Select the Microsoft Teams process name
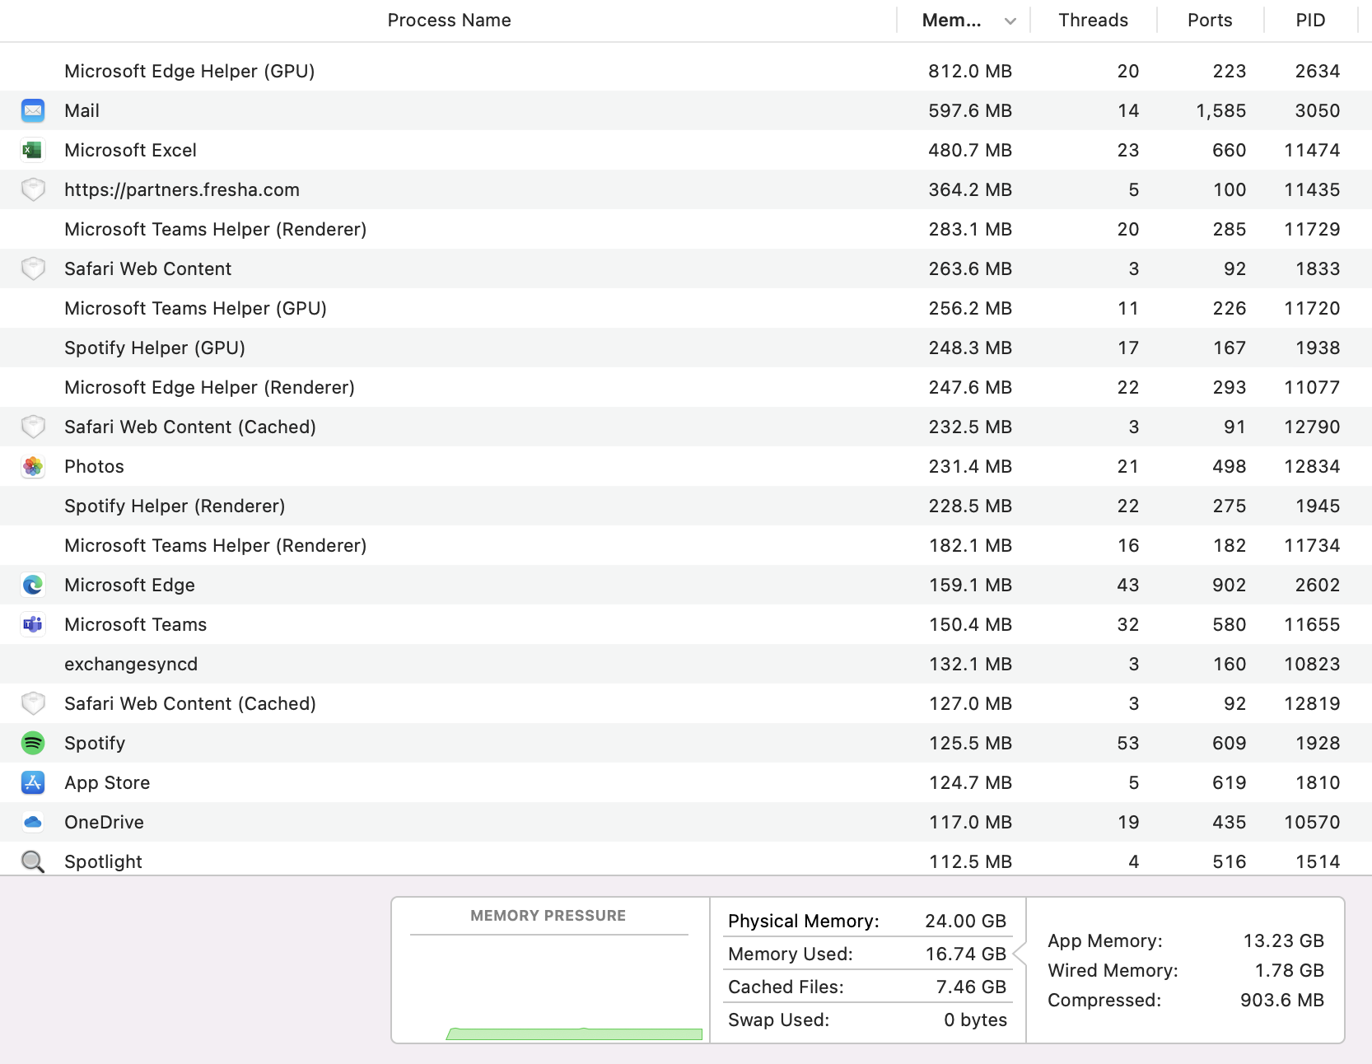 [x=135, y=624]
